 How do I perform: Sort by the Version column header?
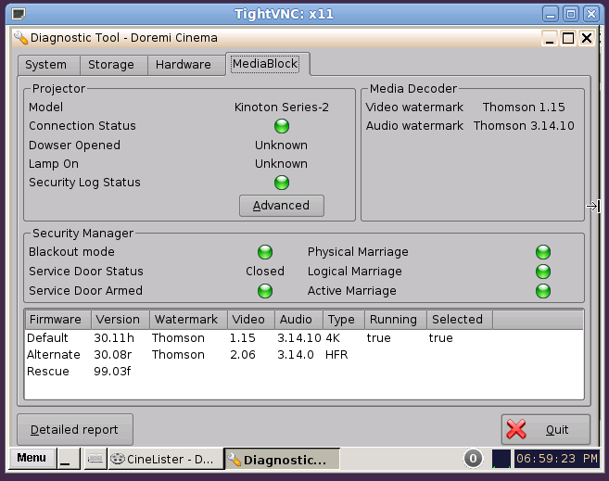[x=121, y=320]
